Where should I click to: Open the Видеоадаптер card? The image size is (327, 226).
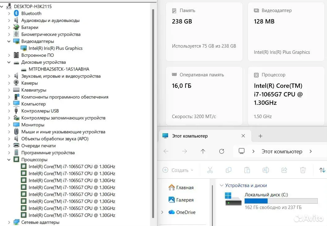pyautogui.click(x=286, y=32)
